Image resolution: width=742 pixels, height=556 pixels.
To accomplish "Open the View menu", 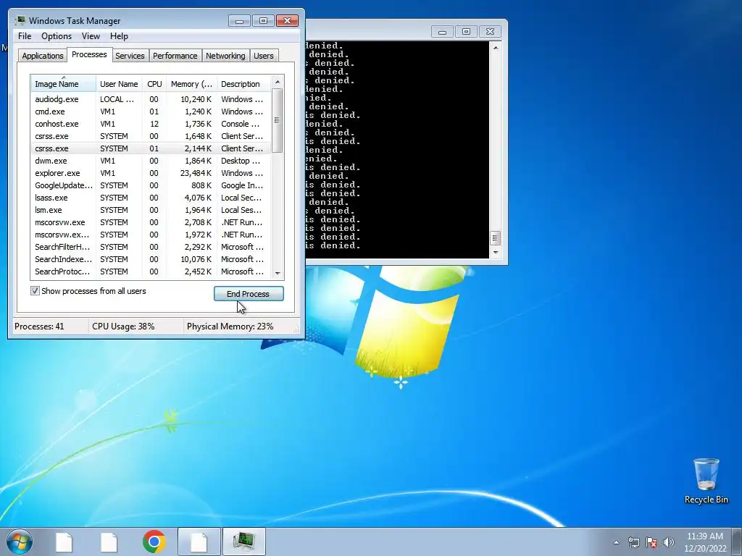I will [x=91, y=36].
